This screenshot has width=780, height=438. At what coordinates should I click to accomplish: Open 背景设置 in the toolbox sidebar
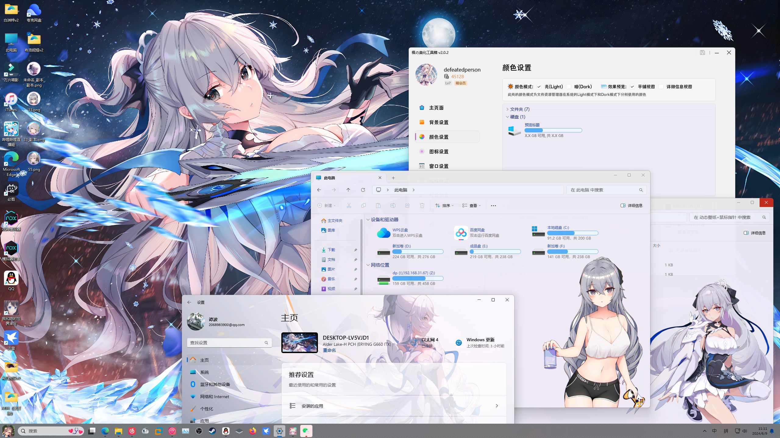tap(438, 122)
